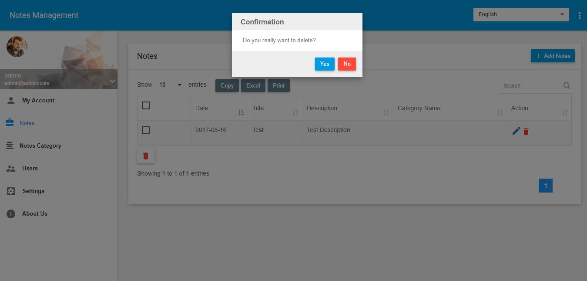Viewport: 587px width, 281px height.
Task: Click the Notes Category stacked-lines icon
Action: point(10,146)
